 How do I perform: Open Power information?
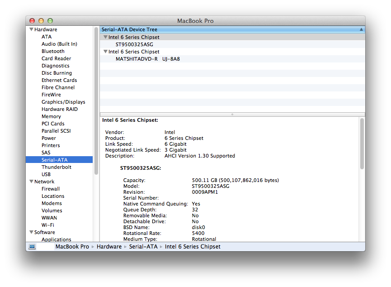point(49,138)
